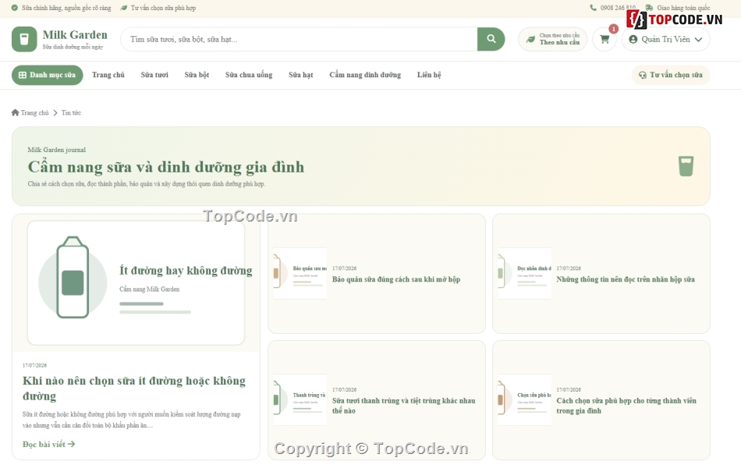Go to Trang chủ menu item
The image size is (741, 472).
(x=108, y=75)
